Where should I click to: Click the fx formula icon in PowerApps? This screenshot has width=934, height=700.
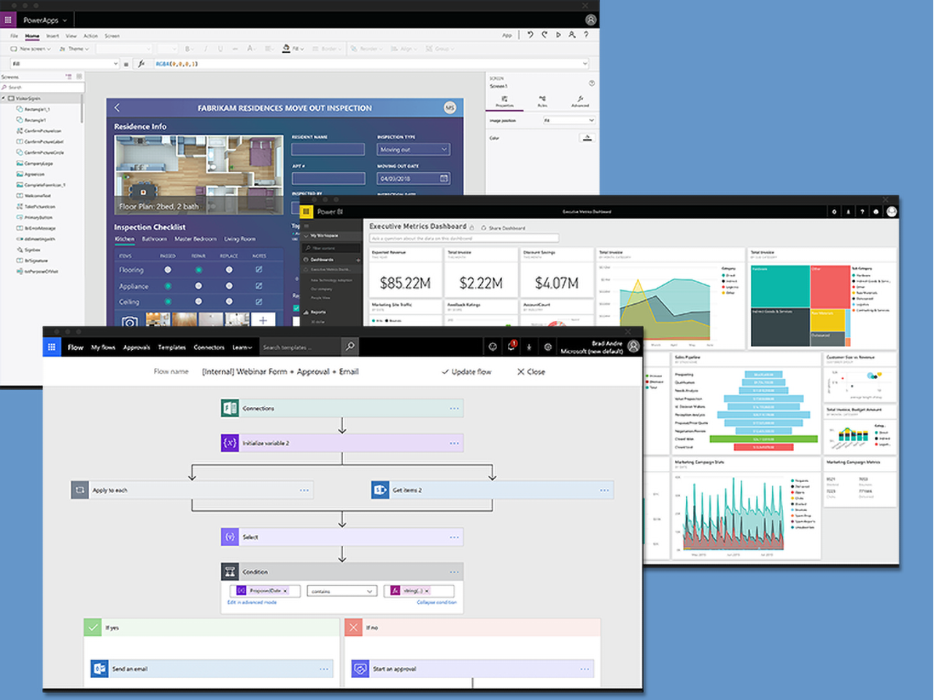click(x=142, y=63)
